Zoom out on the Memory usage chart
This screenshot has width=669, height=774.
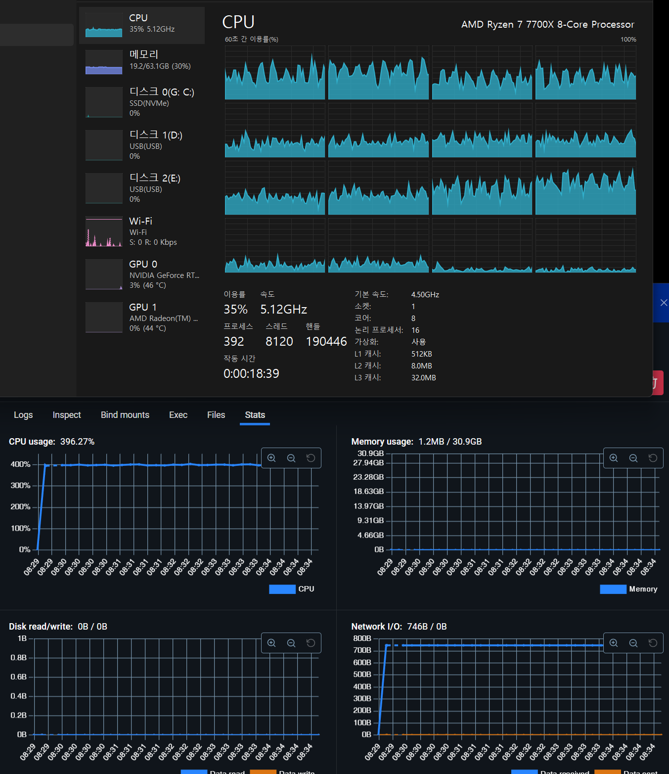click(633, 458)
